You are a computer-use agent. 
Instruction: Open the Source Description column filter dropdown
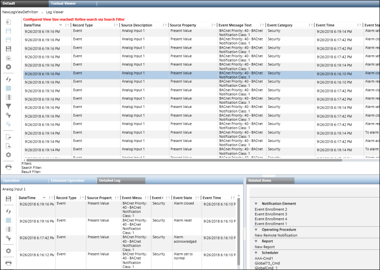166,25
